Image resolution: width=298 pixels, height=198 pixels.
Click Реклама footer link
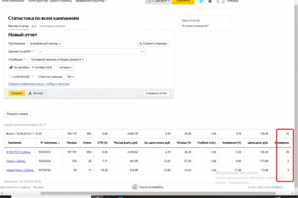(38, 187)
